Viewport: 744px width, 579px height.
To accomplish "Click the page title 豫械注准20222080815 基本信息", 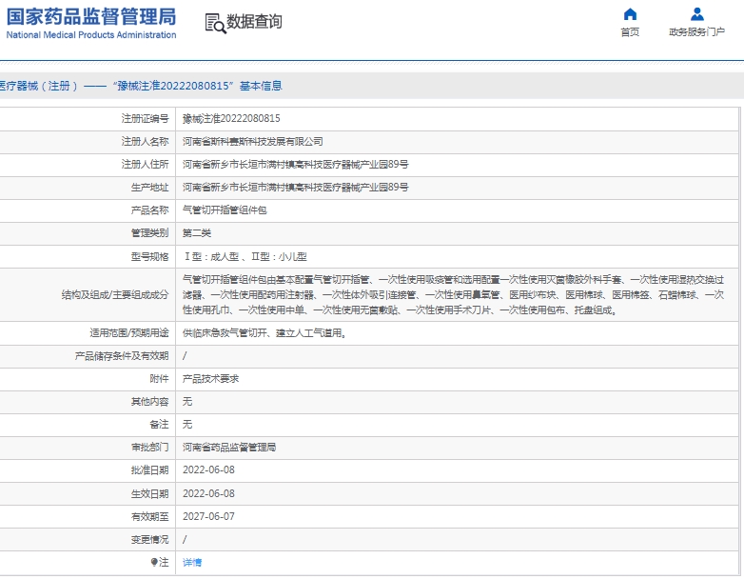I will 199,86.
